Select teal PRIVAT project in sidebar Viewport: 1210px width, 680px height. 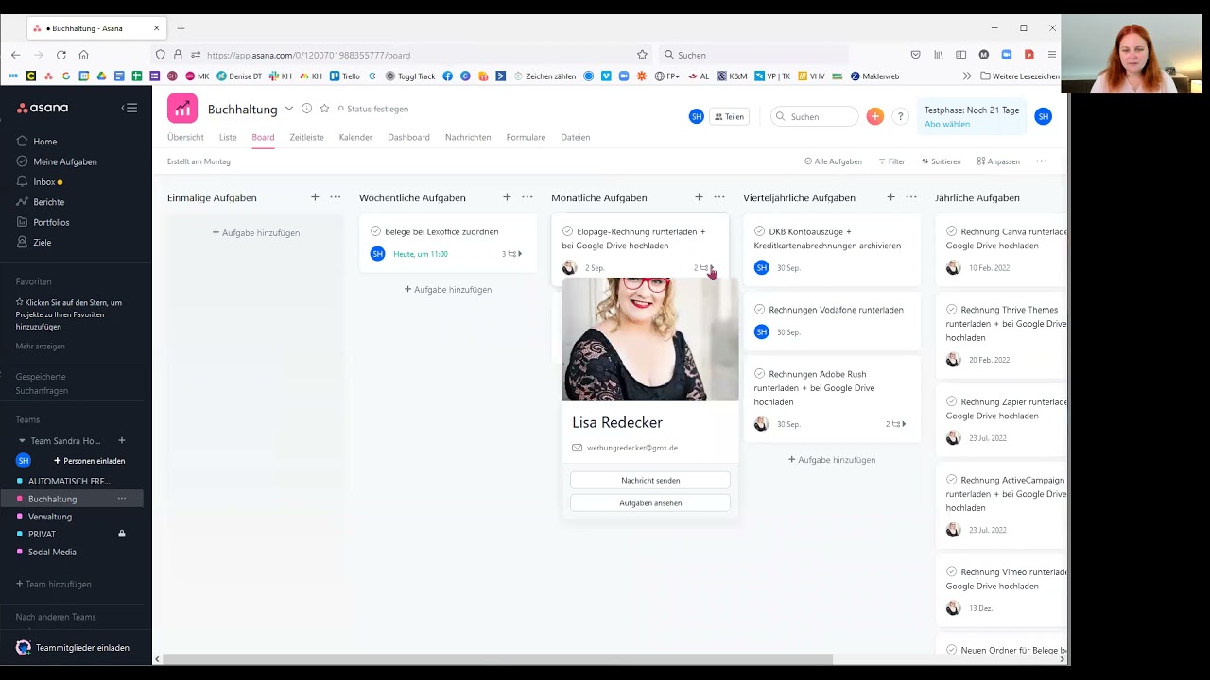pyautogui.click(x=42, y=534)
